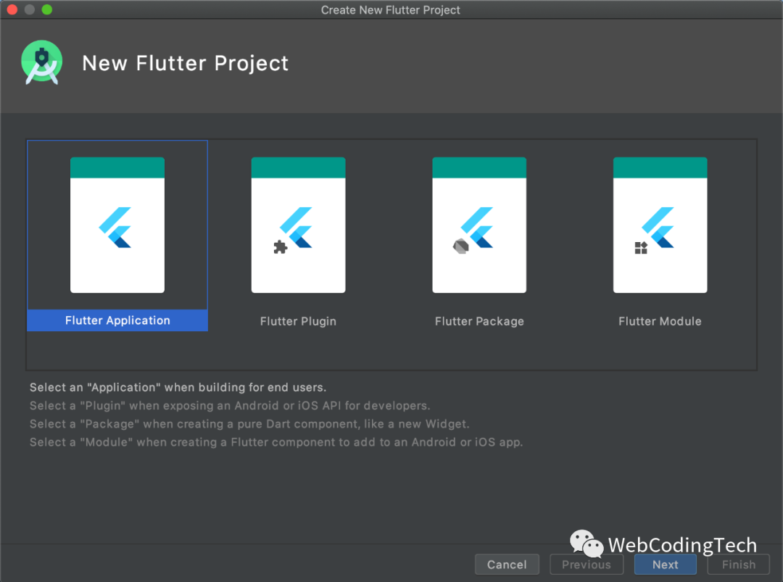
Task: Click the Flutter Module label
Action: [x=660, y=322]
